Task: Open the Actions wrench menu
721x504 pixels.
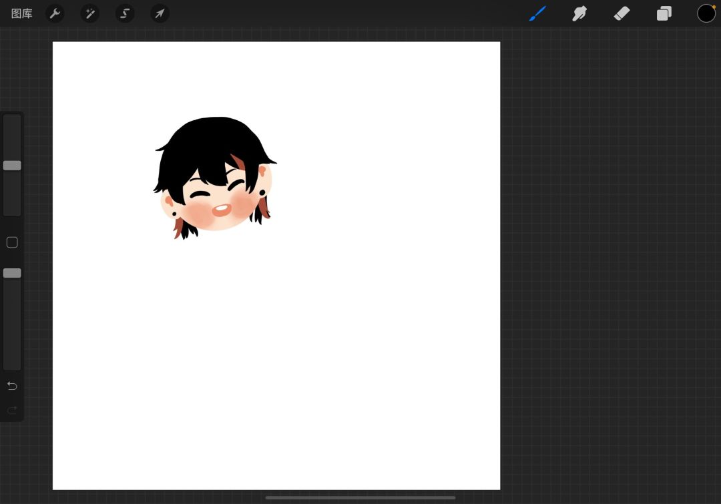Action: click(x=55, y=14)
